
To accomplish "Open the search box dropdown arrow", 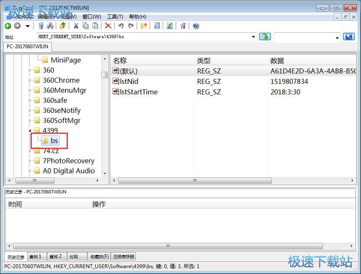I will click(x=337, y=38).
